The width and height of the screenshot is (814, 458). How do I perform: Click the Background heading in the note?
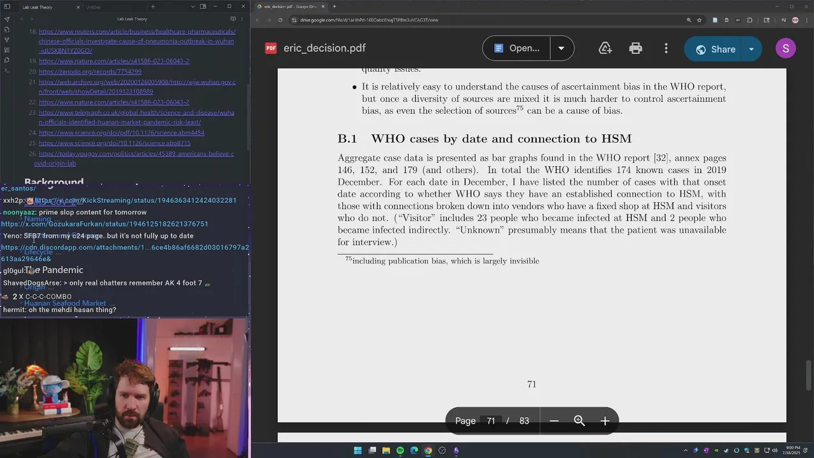(54, 182)
